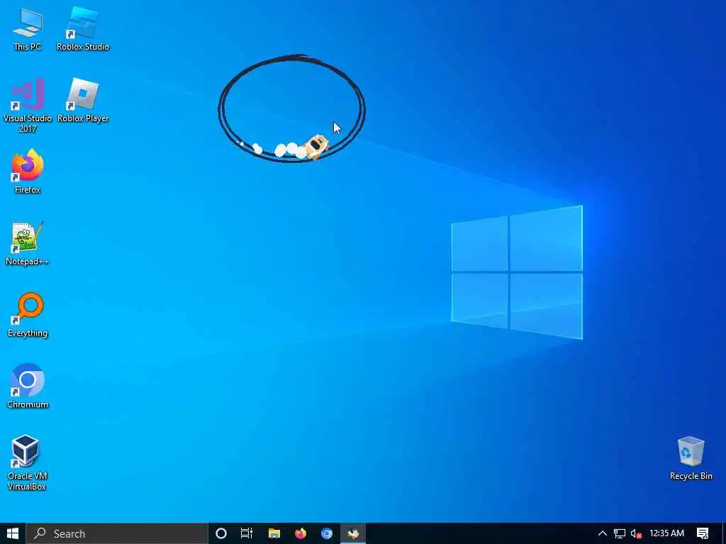Open File Explorer from the taskbar
The height and width of the screenshot is (544, 726).
point(274,533)
